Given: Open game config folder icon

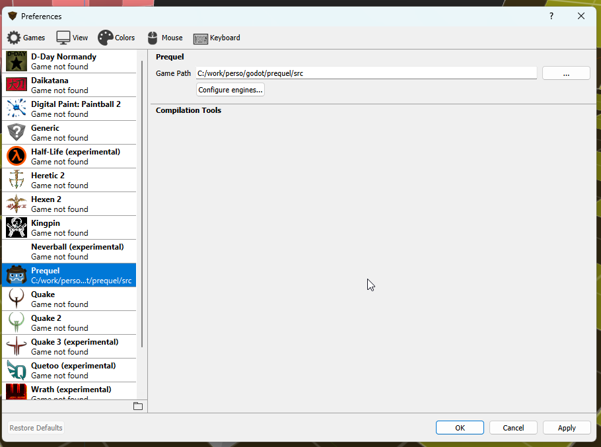Looking at the screenshot, I should [x=138, y=406].
